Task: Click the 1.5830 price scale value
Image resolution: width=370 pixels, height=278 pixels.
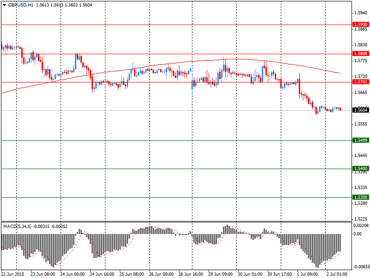Action: 361,44
